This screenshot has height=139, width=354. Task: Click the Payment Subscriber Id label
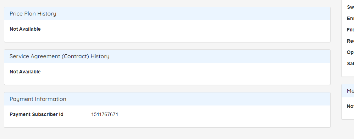tap(36, 115)
